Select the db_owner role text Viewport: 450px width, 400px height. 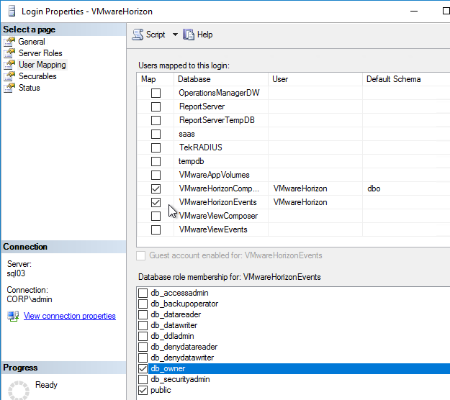[x=168, y=368]
